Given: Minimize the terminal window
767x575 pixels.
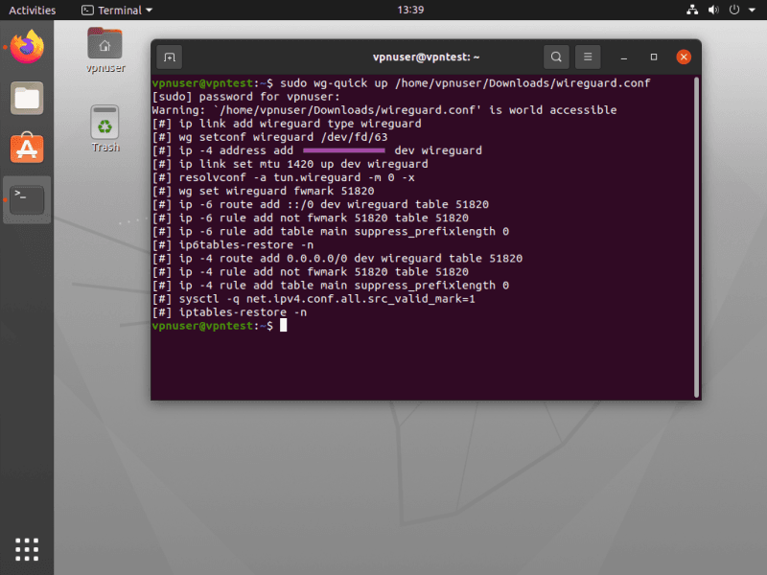Looking at the screenshot, I should [x=624, y=57].
